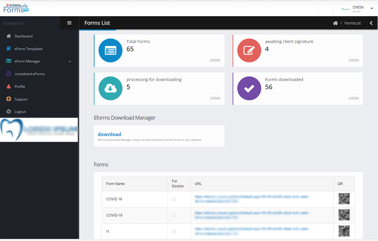Collapse the panel using the left chevron
The height and width of the screenshot is (241, 378).
(371, 23)
